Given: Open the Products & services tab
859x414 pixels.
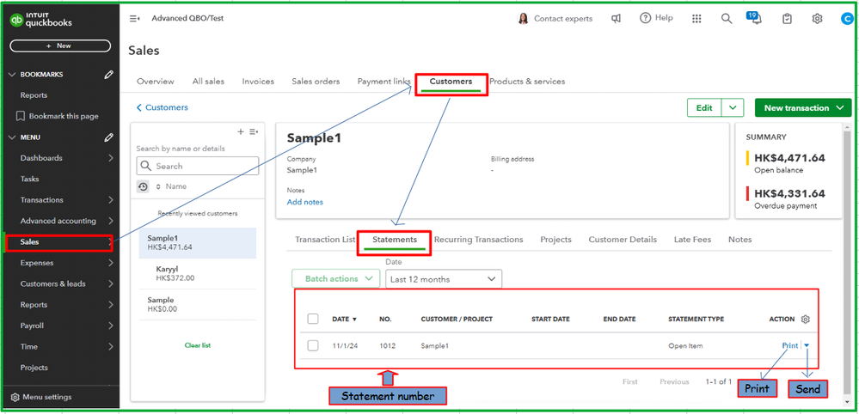Looking at the screenshot, I should pos(527,82).
